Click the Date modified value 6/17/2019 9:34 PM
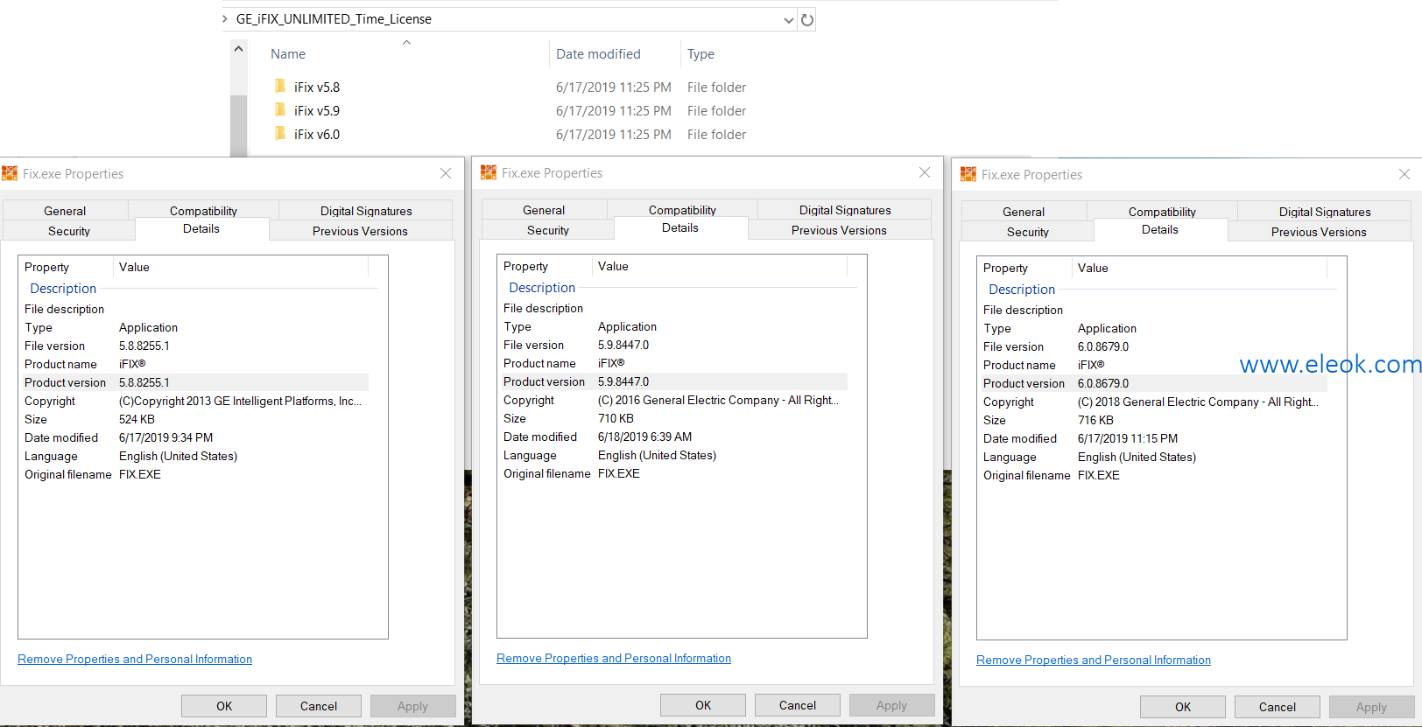Viewport: 1422px width, 727px height. (x=165, y=437)
